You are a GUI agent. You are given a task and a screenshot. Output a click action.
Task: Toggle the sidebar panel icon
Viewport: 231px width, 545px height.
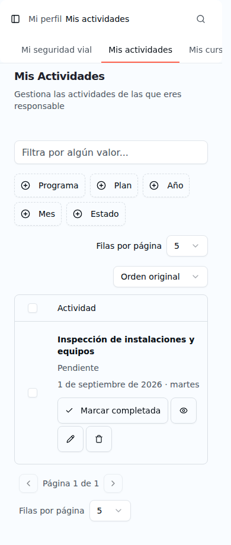click(15, 19)
